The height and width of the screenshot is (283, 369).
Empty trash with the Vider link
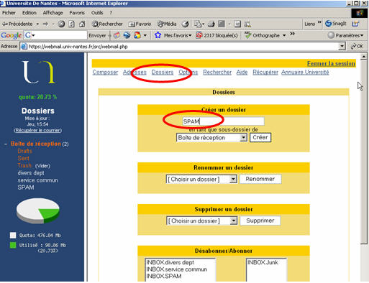click(x=42, y=166)
